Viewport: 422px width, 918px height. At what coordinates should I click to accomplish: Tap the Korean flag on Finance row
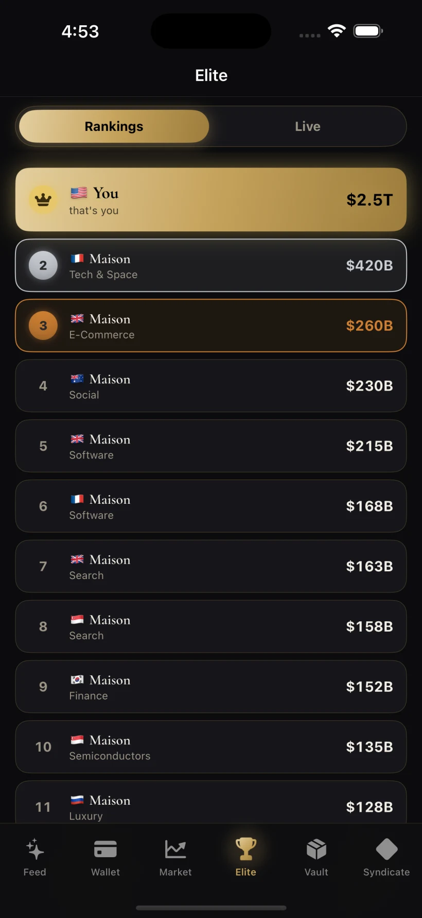(x=77, y=680)
